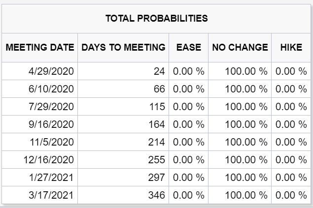Click the 24 days to meeting cell

click(x=123, y=71)
